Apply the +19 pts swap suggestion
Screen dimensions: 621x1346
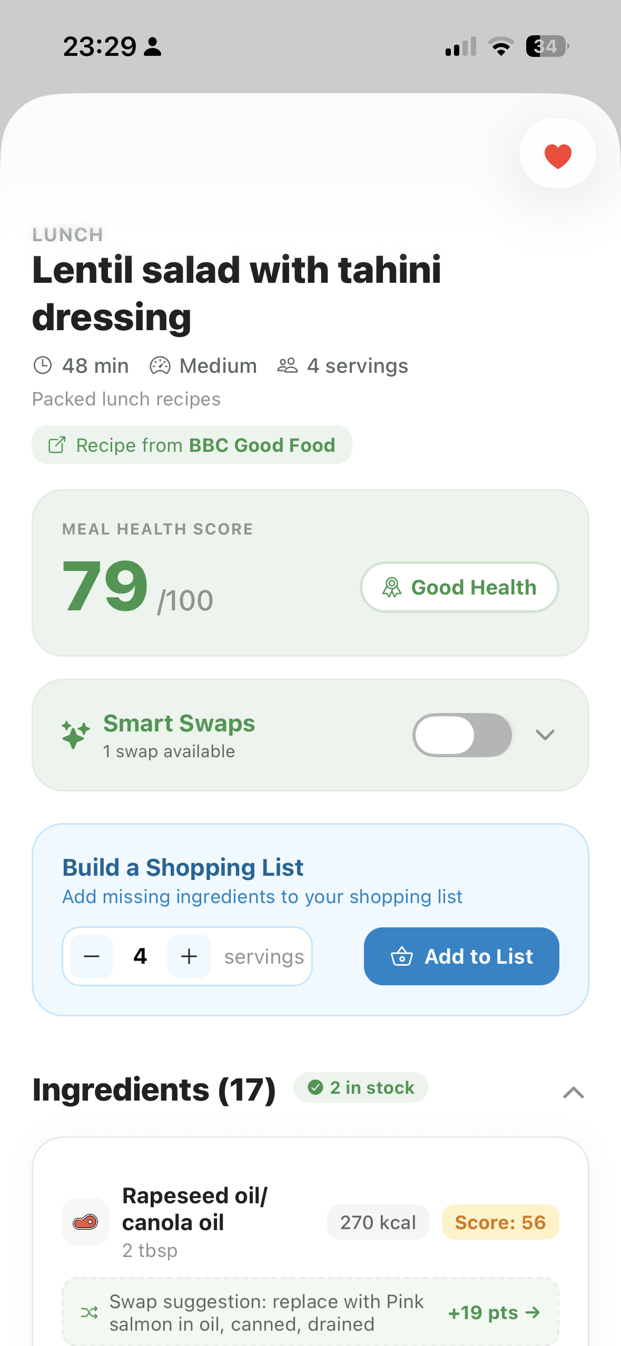tap(494, 1312)
